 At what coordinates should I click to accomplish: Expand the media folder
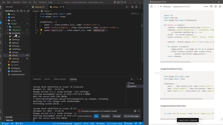tap(13, 20)
